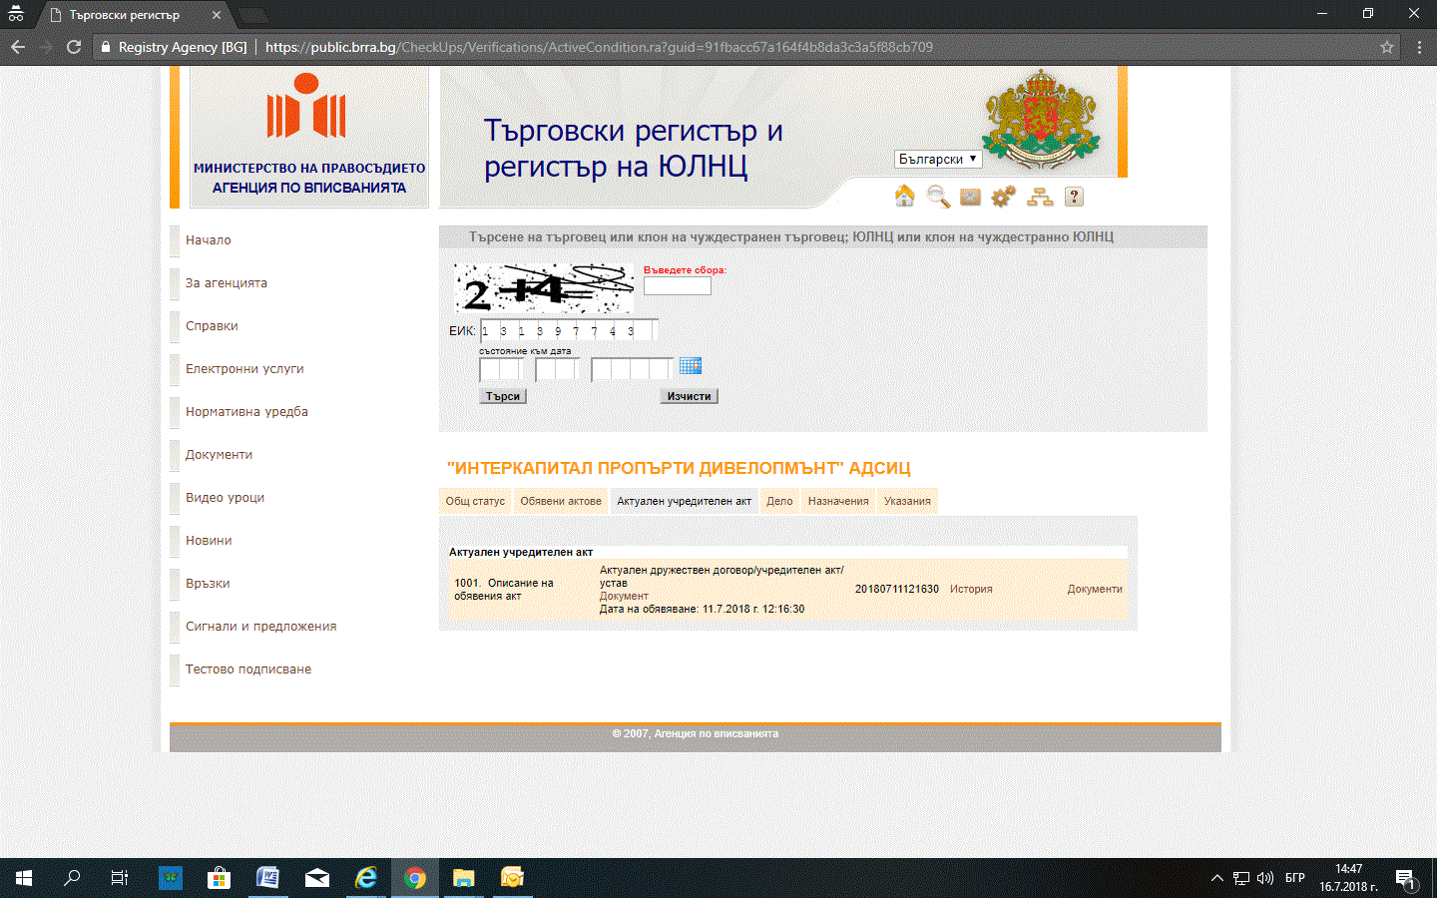
Task: Click the home icon in header
Action: (904, 197)
